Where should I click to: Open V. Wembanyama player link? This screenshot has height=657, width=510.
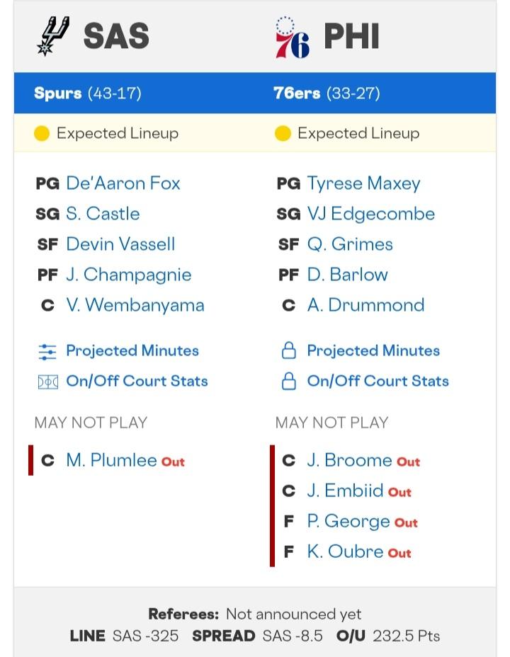click(x=135, y=305)
